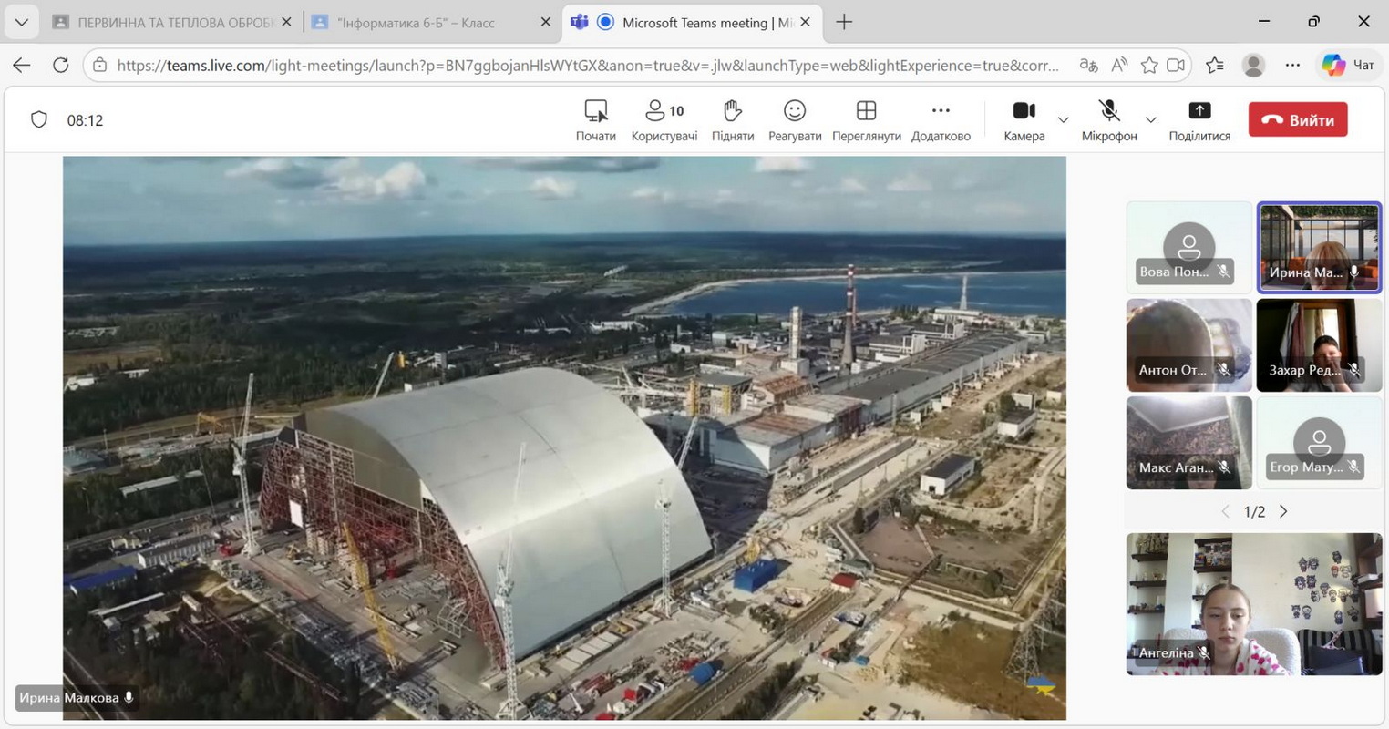The height and width of the screenshot is (729, 1389).
Task: Add page to favorites star icon
Action: [1149, 66]
